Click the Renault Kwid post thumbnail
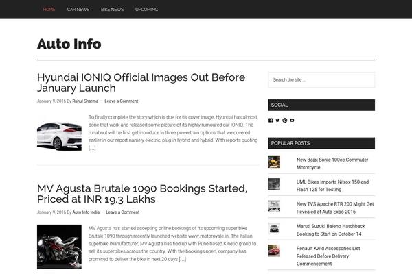Image resolution: width=412 pixels, height=274 pixels. pyautogui.click(x=274, y=251)
